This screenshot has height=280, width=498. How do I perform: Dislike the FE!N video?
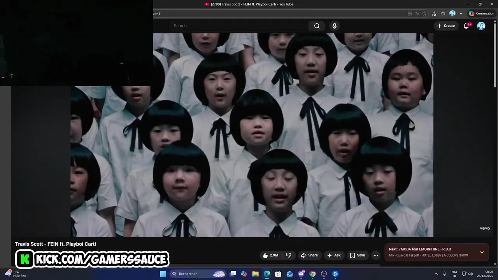289,255
